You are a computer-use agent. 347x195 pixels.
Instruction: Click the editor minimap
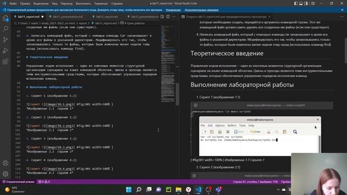click(x=168, y=64)
